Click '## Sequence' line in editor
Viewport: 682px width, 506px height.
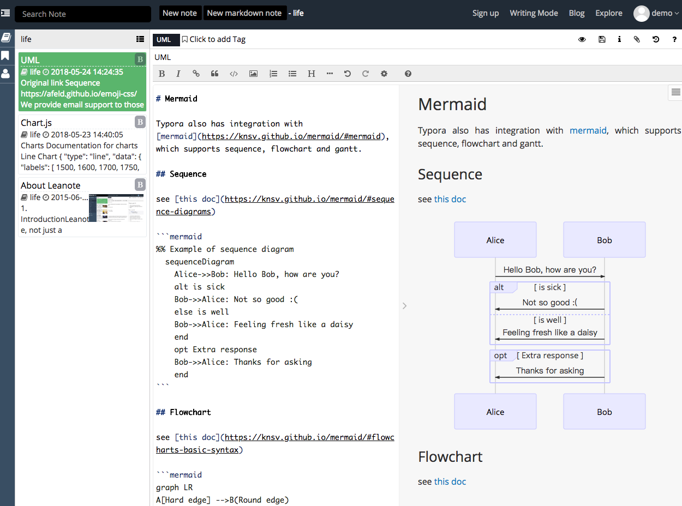pos(181,174)
